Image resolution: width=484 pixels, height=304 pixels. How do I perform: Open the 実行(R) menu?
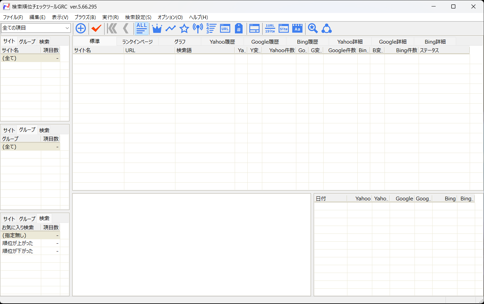pos(110,17)
